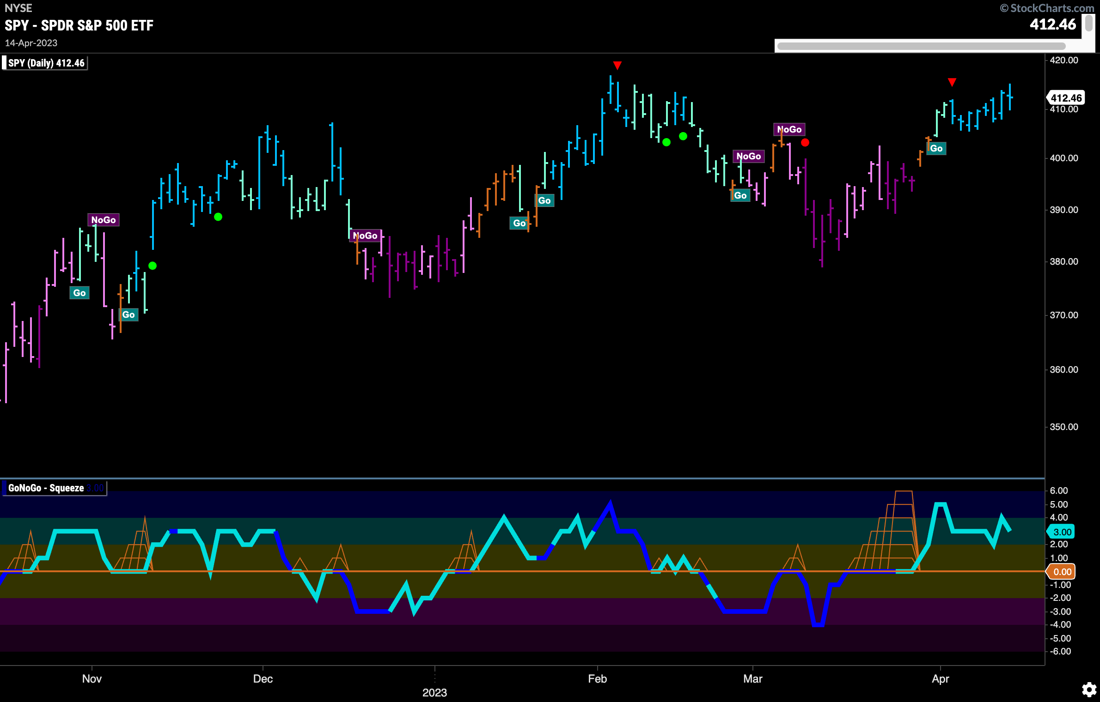Screen dimensions: 1100x702
Task: Click the Feb label on time axis
Action: [597, 679]
